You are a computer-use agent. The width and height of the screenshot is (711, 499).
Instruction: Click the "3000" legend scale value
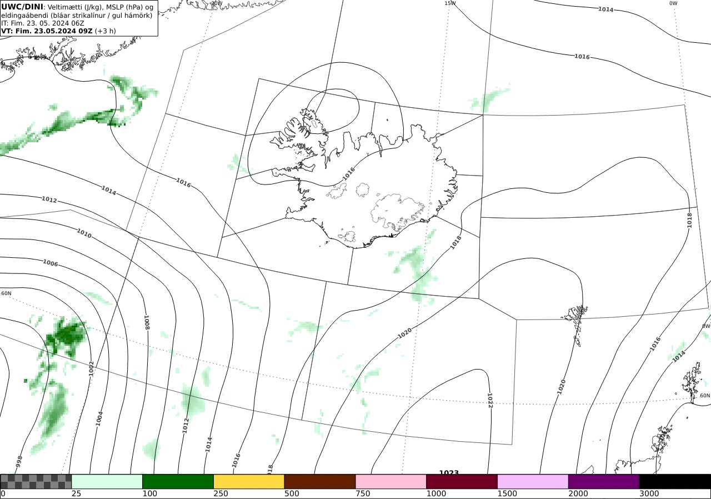[x=649, y=494]
